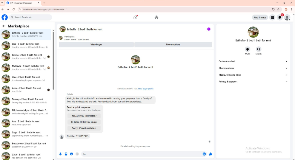Record a voice clip with microphone icon

[x=60, y=154]
